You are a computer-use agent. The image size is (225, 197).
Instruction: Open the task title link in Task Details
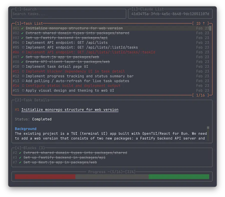coord(70,110)
